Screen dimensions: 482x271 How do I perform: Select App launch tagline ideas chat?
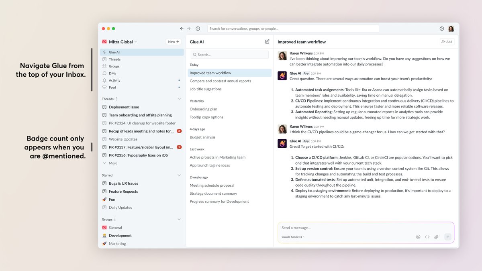(x=230, y=165)
